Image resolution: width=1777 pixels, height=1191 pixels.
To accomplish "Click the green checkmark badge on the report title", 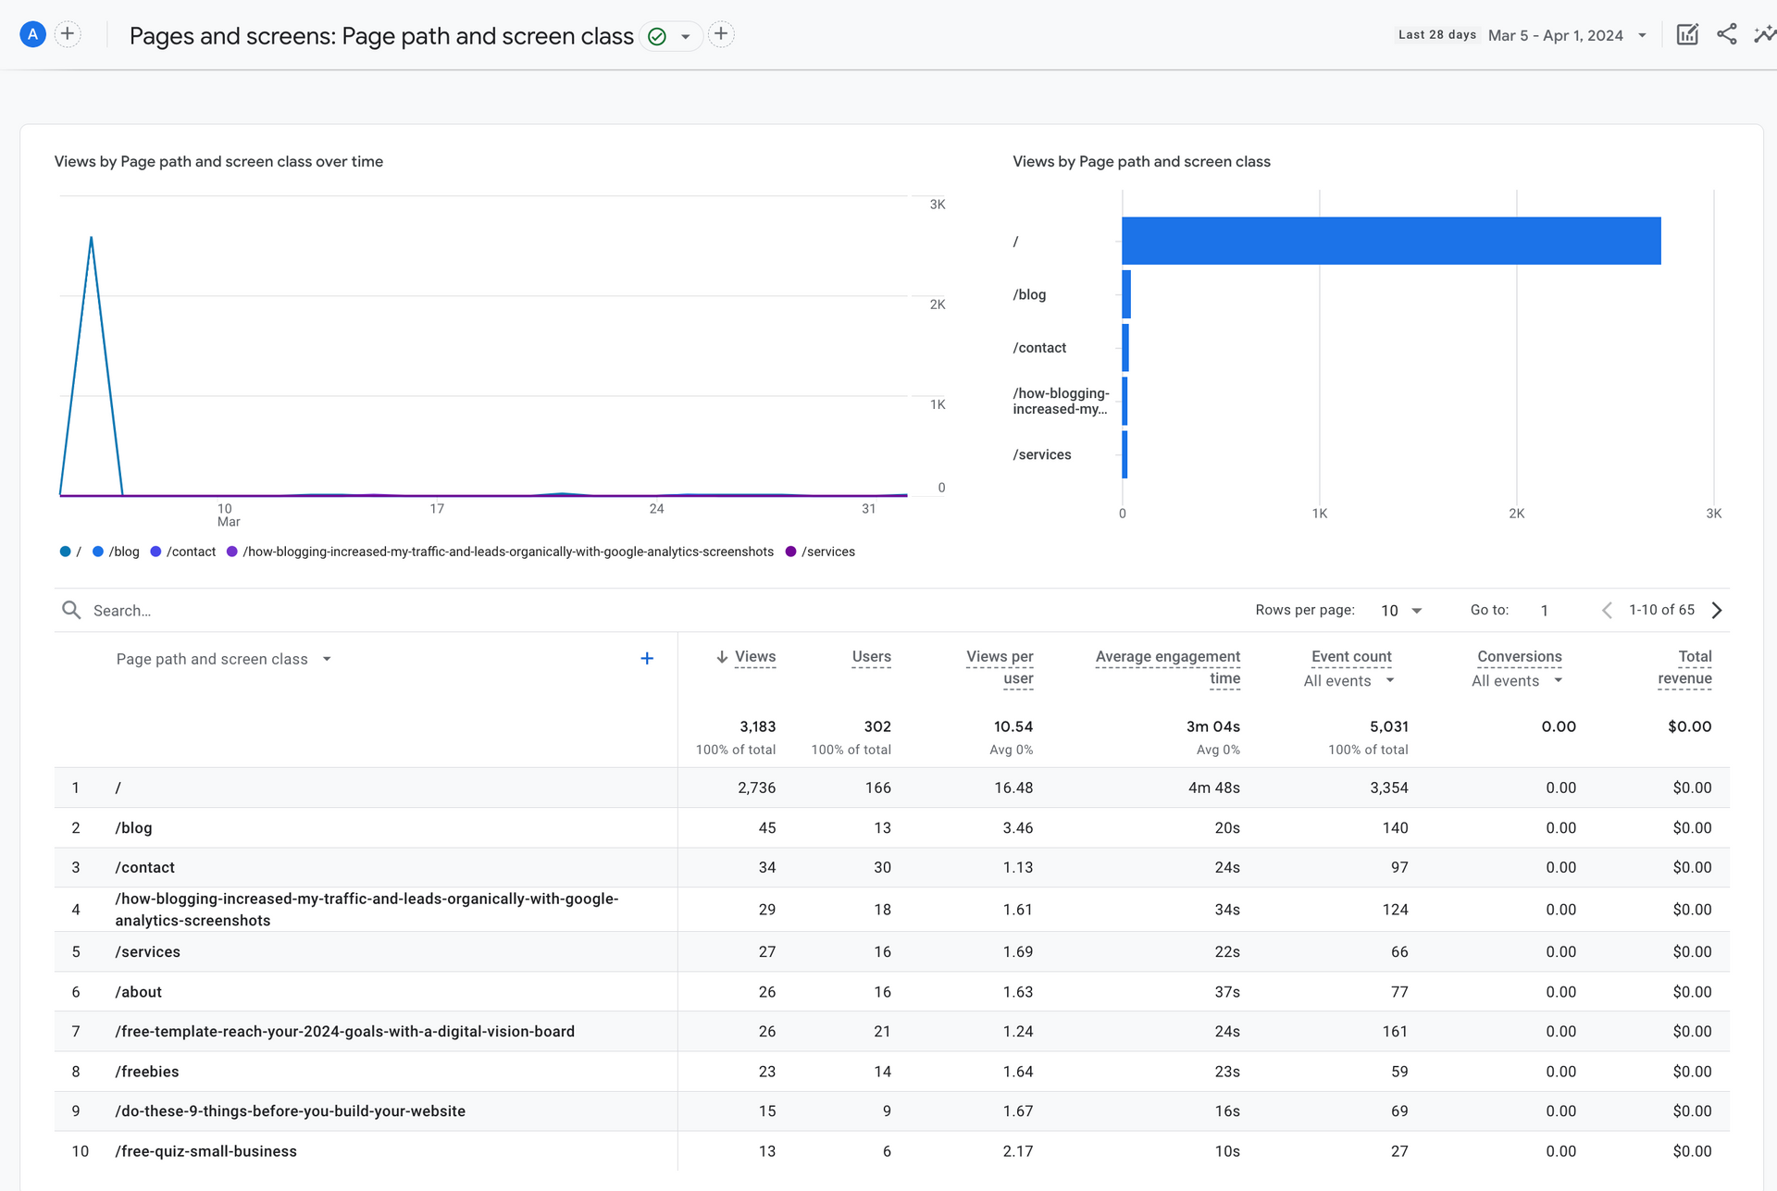I will point(657,36).
